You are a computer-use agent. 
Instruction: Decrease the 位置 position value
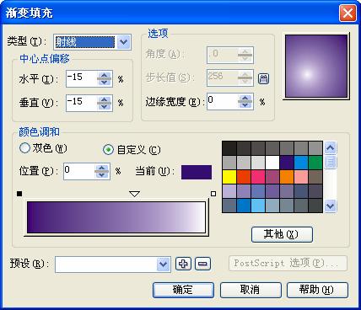coord(102,174)
